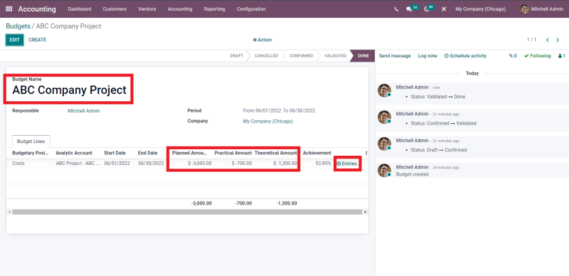Sort by Analytic Account column header

click(74, 153)
